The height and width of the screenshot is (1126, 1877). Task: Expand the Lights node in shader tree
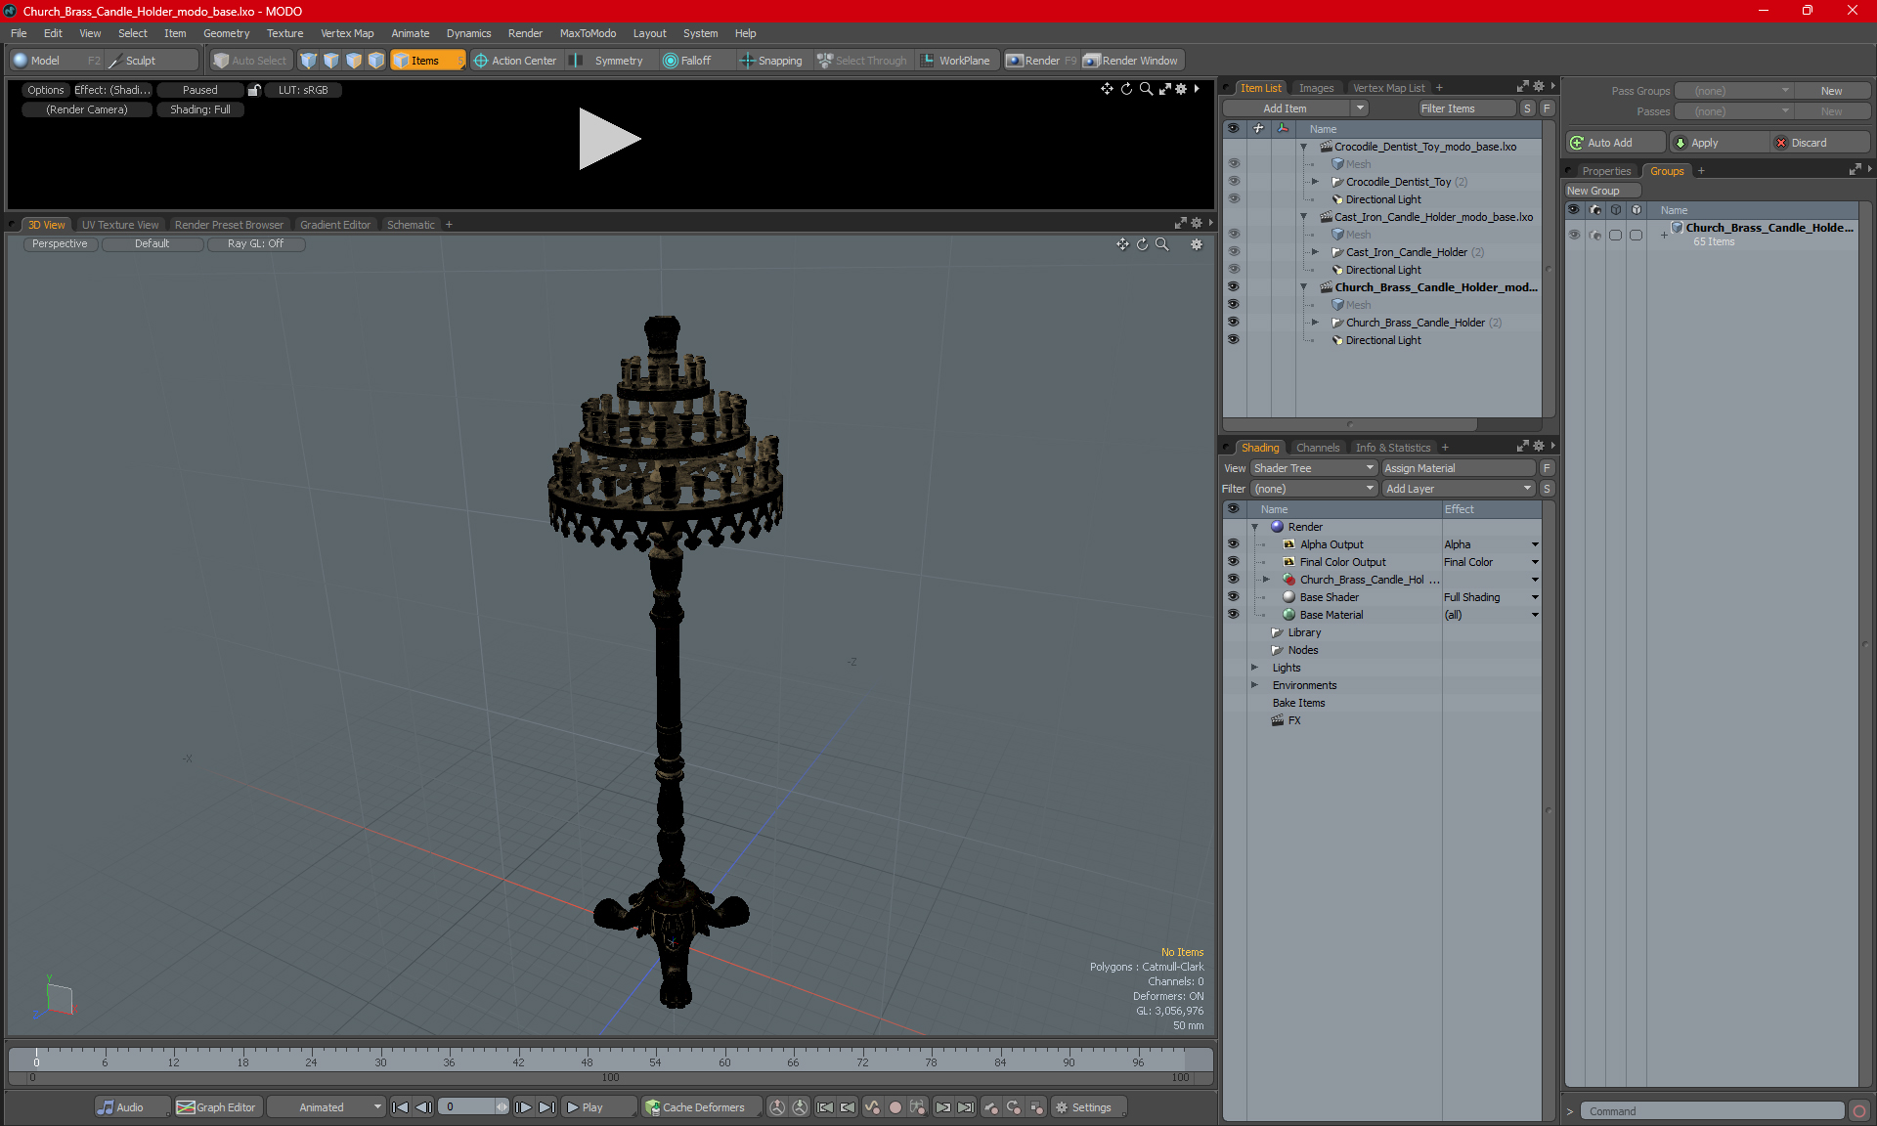tap(1254, 668)
